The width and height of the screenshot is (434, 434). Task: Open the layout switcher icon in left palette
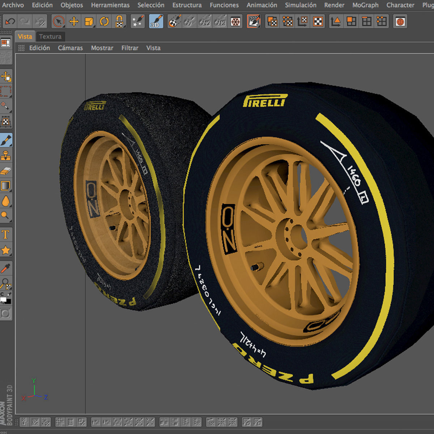pyautogui.click(x=6, y=43)
